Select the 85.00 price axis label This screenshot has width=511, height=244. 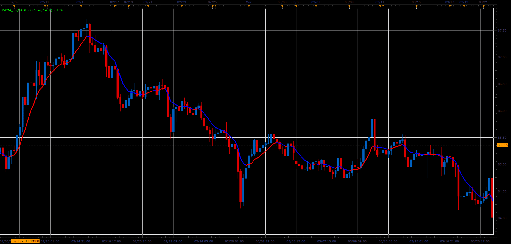[502, 164]
